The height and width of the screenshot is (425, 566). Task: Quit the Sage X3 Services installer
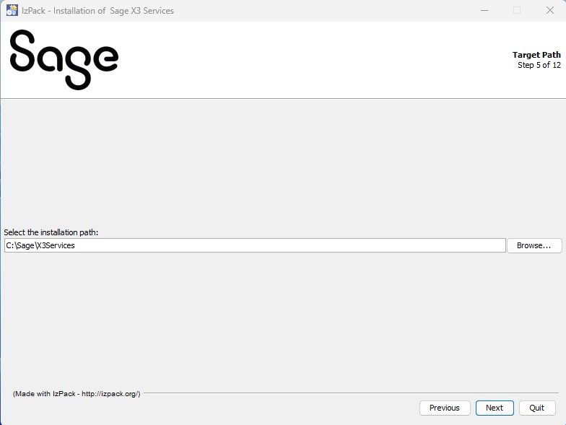536,408
